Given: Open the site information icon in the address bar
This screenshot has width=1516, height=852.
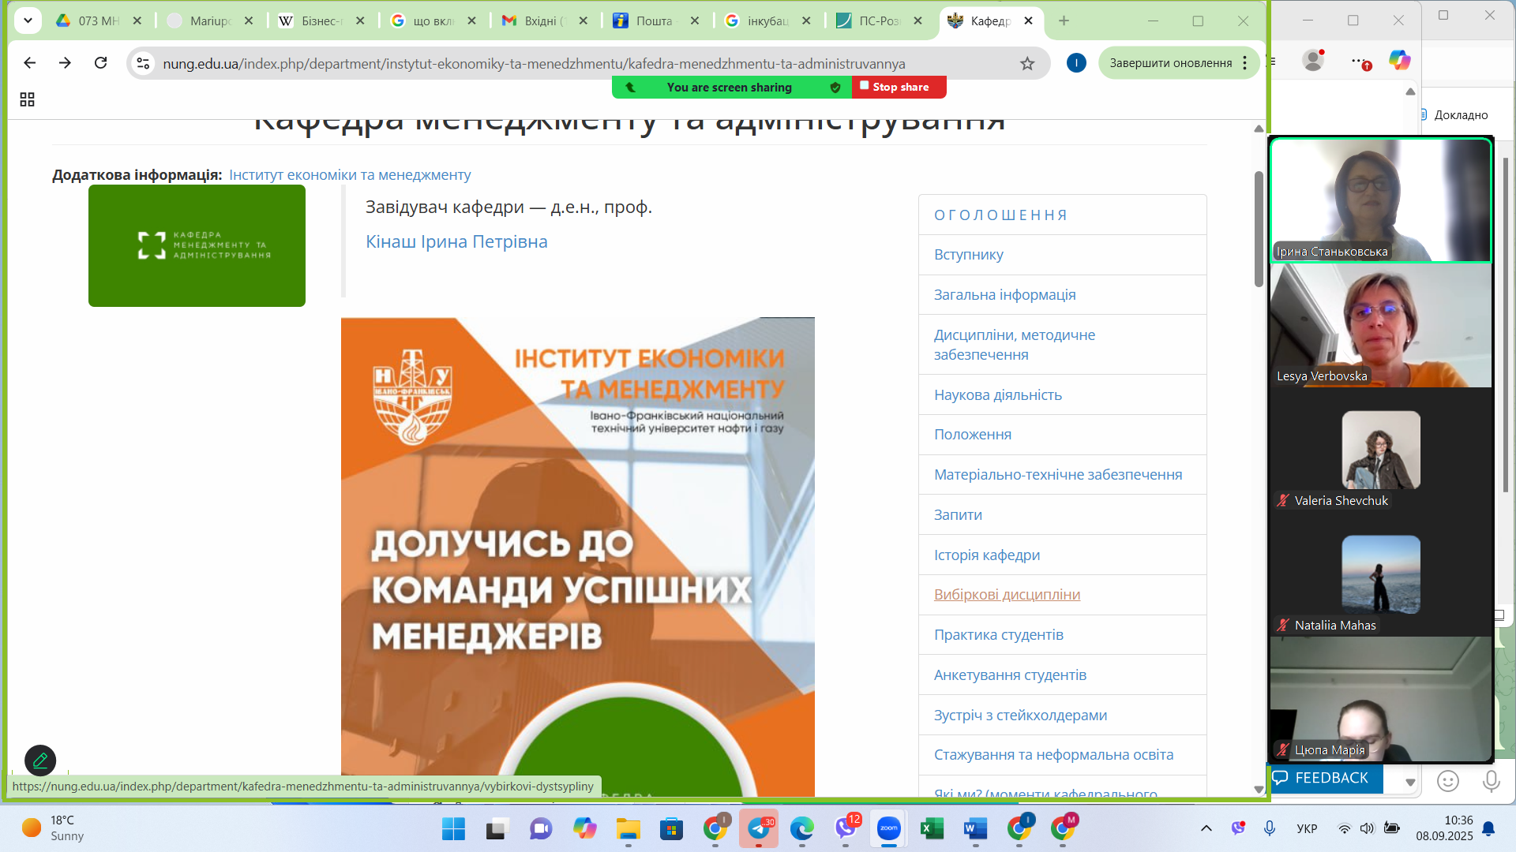Looking at the screenshot, I should [x=143, y=63].
